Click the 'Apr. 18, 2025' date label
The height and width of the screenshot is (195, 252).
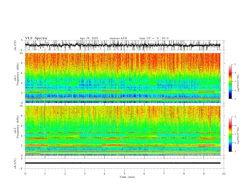pos(89,38)
